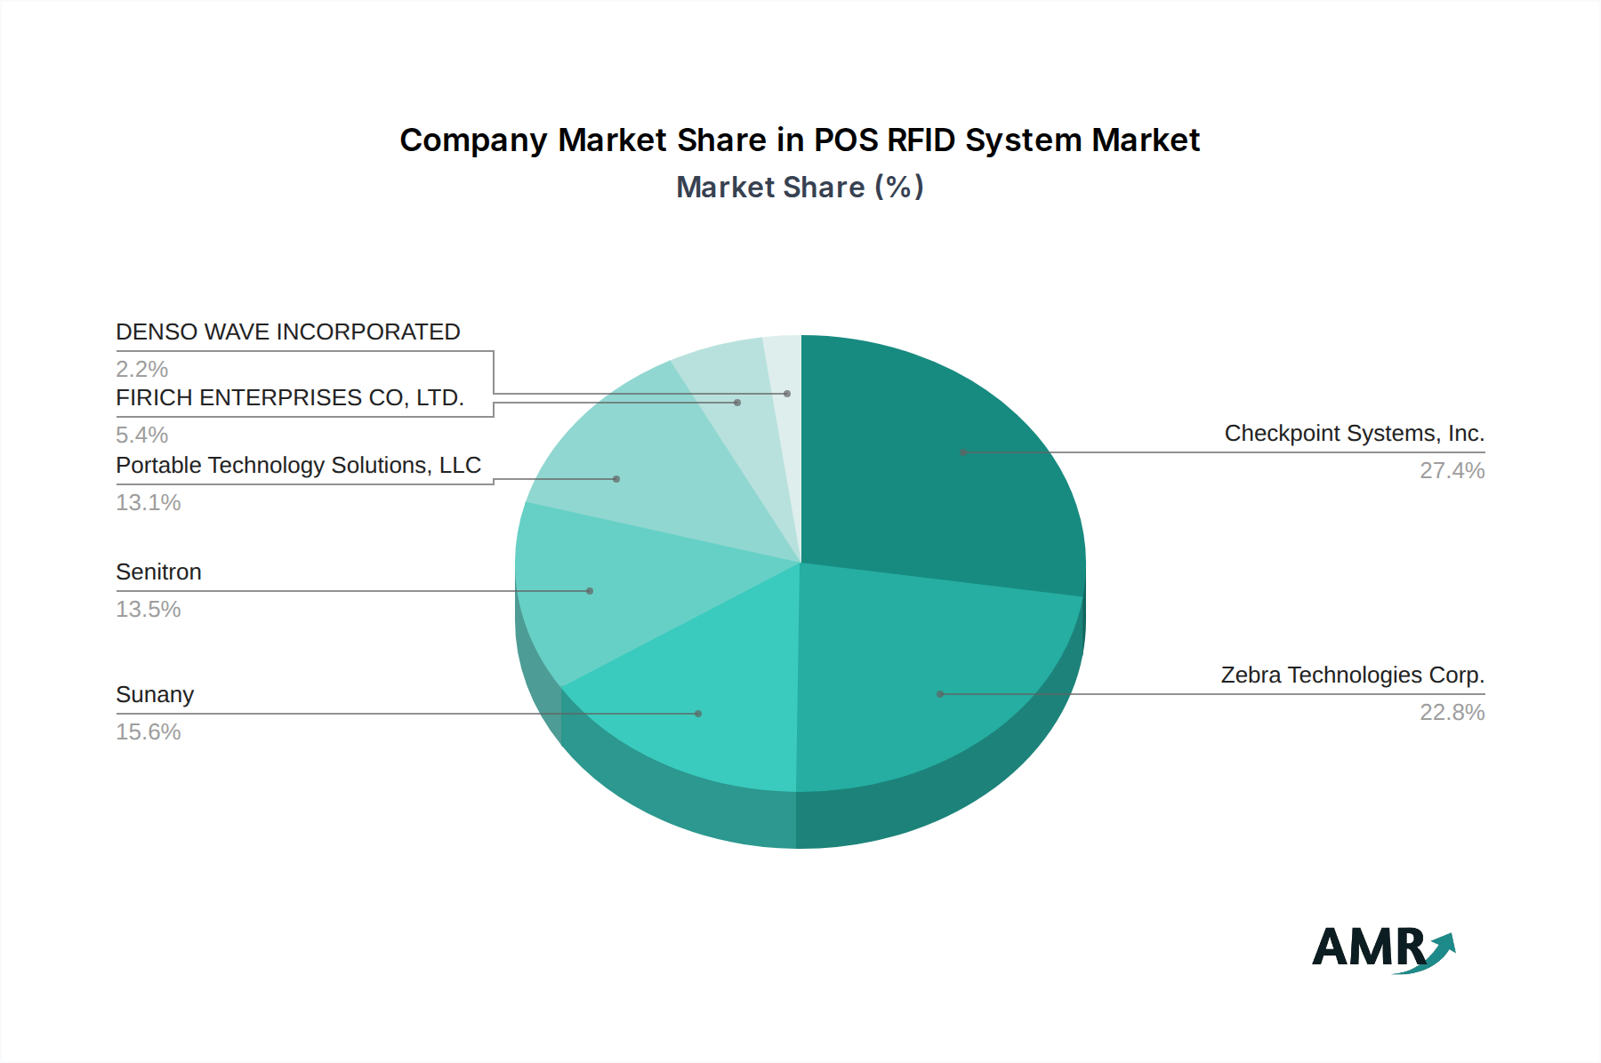Click the Checkpoint Systems, Inc. label
Viewport: 1601px width, 1063px height.
[1354, 434]
